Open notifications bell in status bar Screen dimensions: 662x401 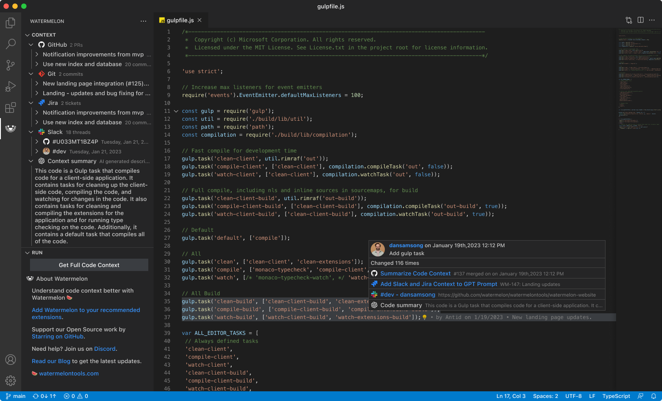click(x=654, y=396)
